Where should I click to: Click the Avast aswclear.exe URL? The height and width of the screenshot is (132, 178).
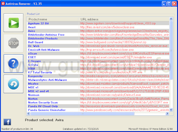tap(107, 27)
